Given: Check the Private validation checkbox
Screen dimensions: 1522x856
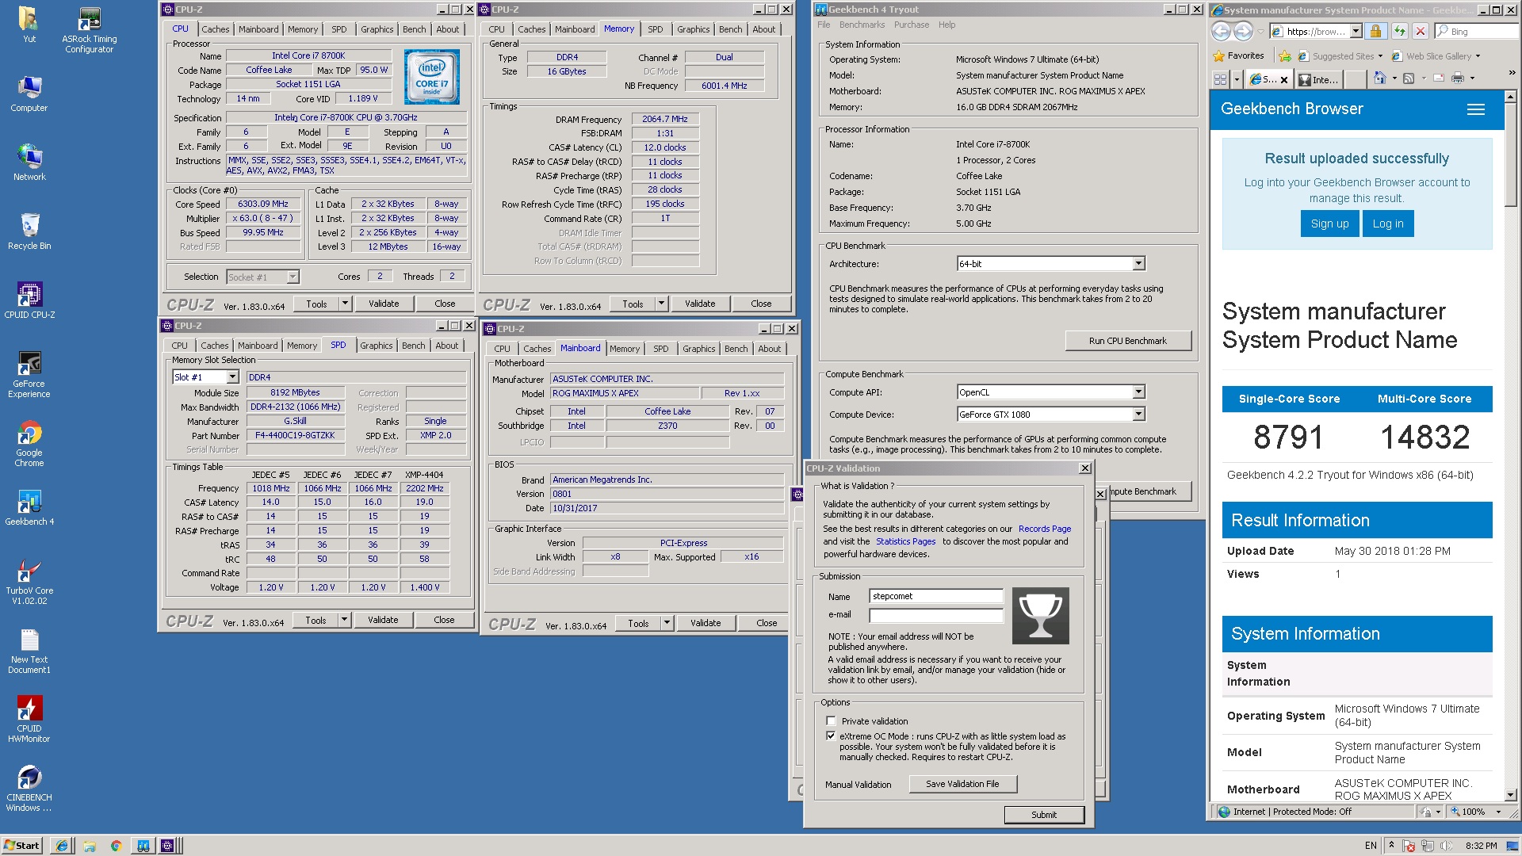Looking at the screenshot, I should (831, 720).
